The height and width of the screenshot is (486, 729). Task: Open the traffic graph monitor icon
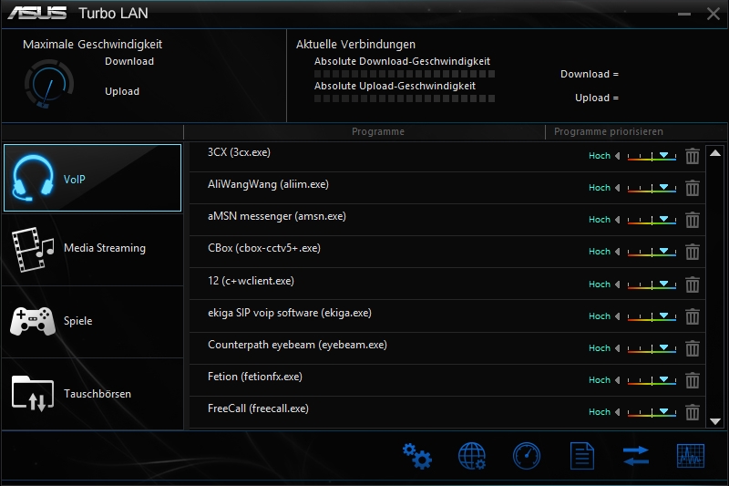[691, 456]
